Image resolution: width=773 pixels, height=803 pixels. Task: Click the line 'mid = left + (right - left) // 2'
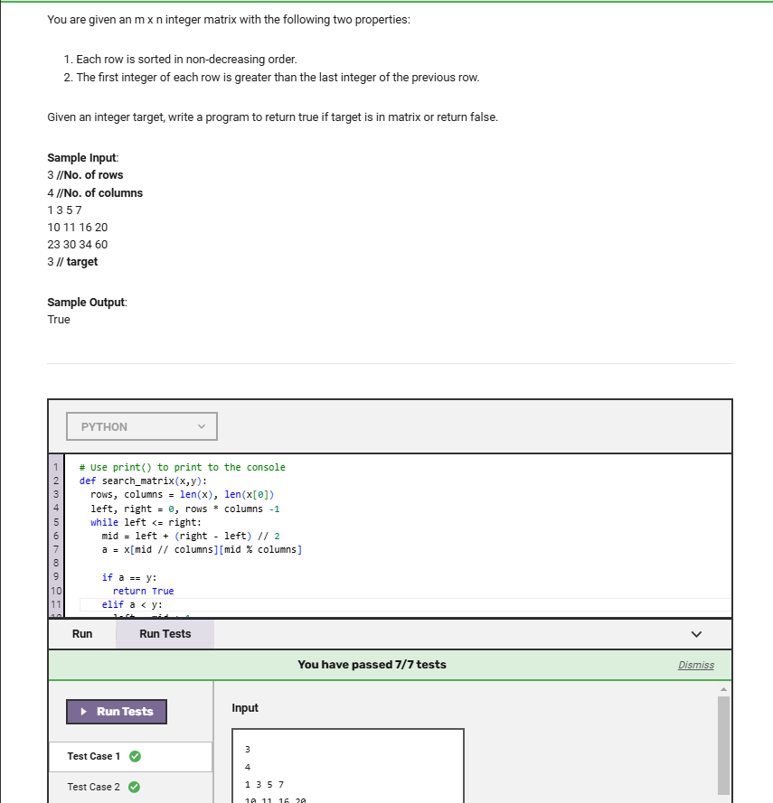coord(191,537)
